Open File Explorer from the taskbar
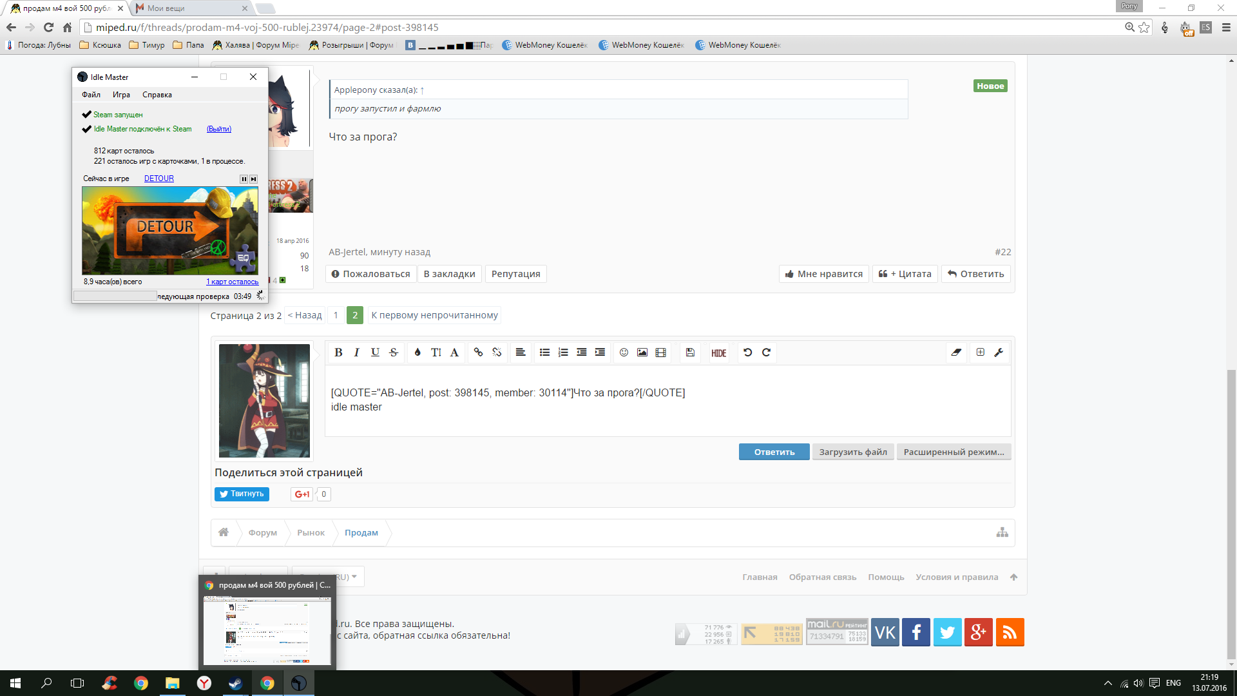1237x696 pixels. point(172,683)
